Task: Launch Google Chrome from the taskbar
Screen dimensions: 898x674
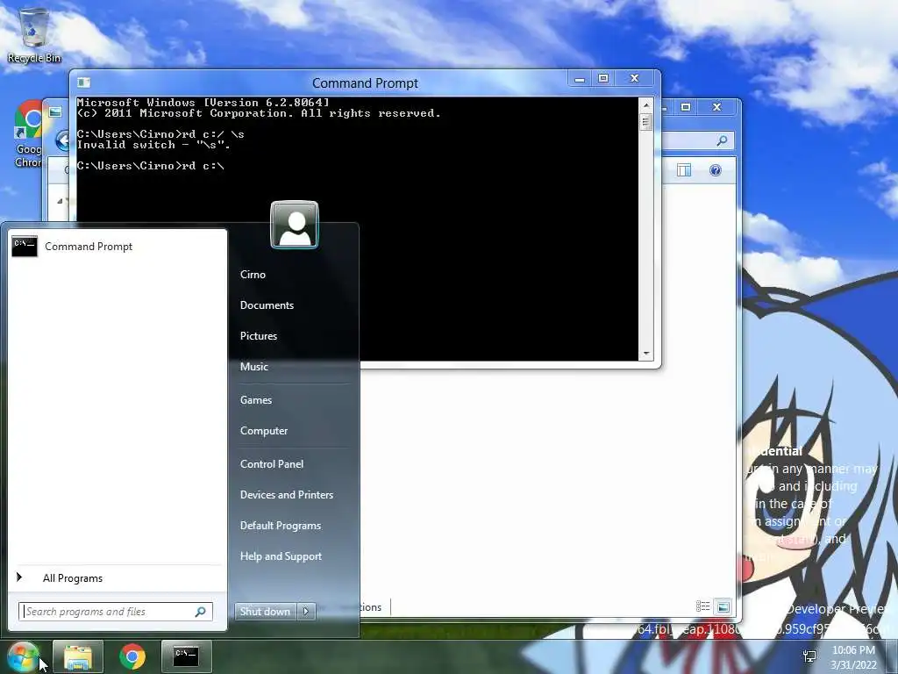Action: (x=132, y=656)
